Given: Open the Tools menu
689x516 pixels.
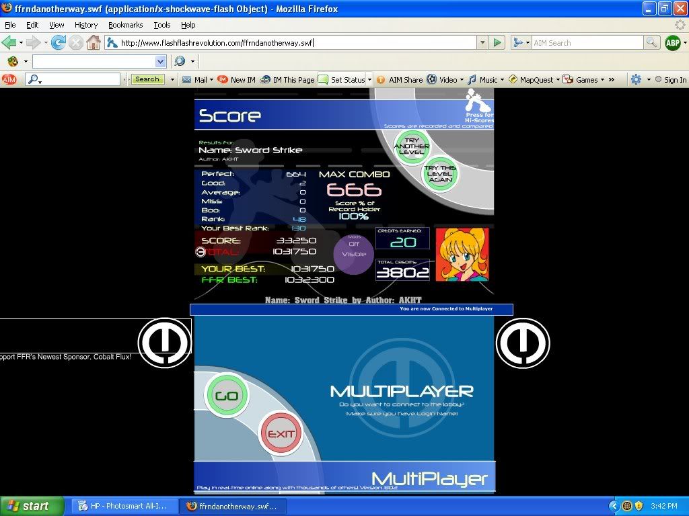Looking at the screenshot, I should [161, 25].
